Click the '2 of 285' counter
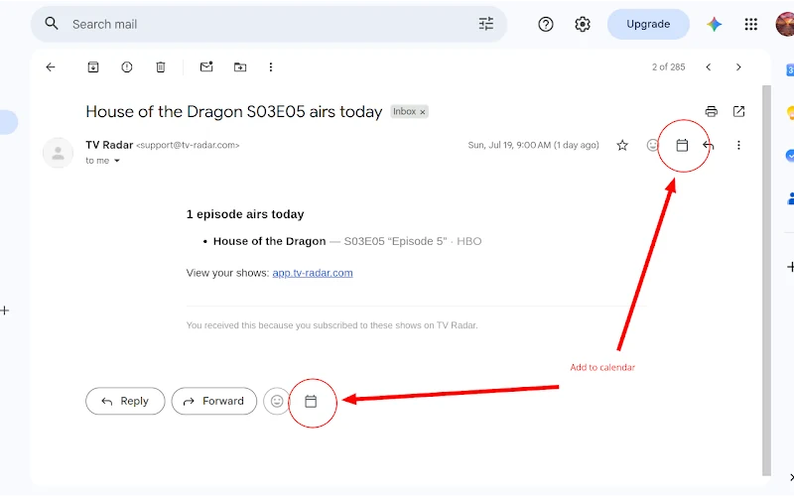 (668, 66)
